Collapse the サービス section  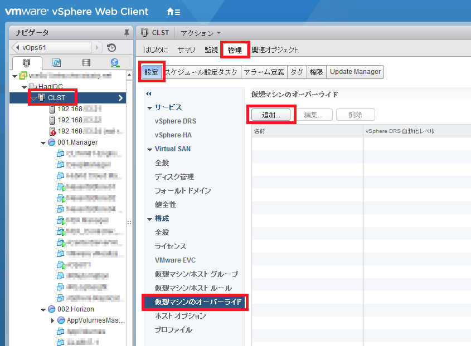pyautogui.click(x=149, y=108)
